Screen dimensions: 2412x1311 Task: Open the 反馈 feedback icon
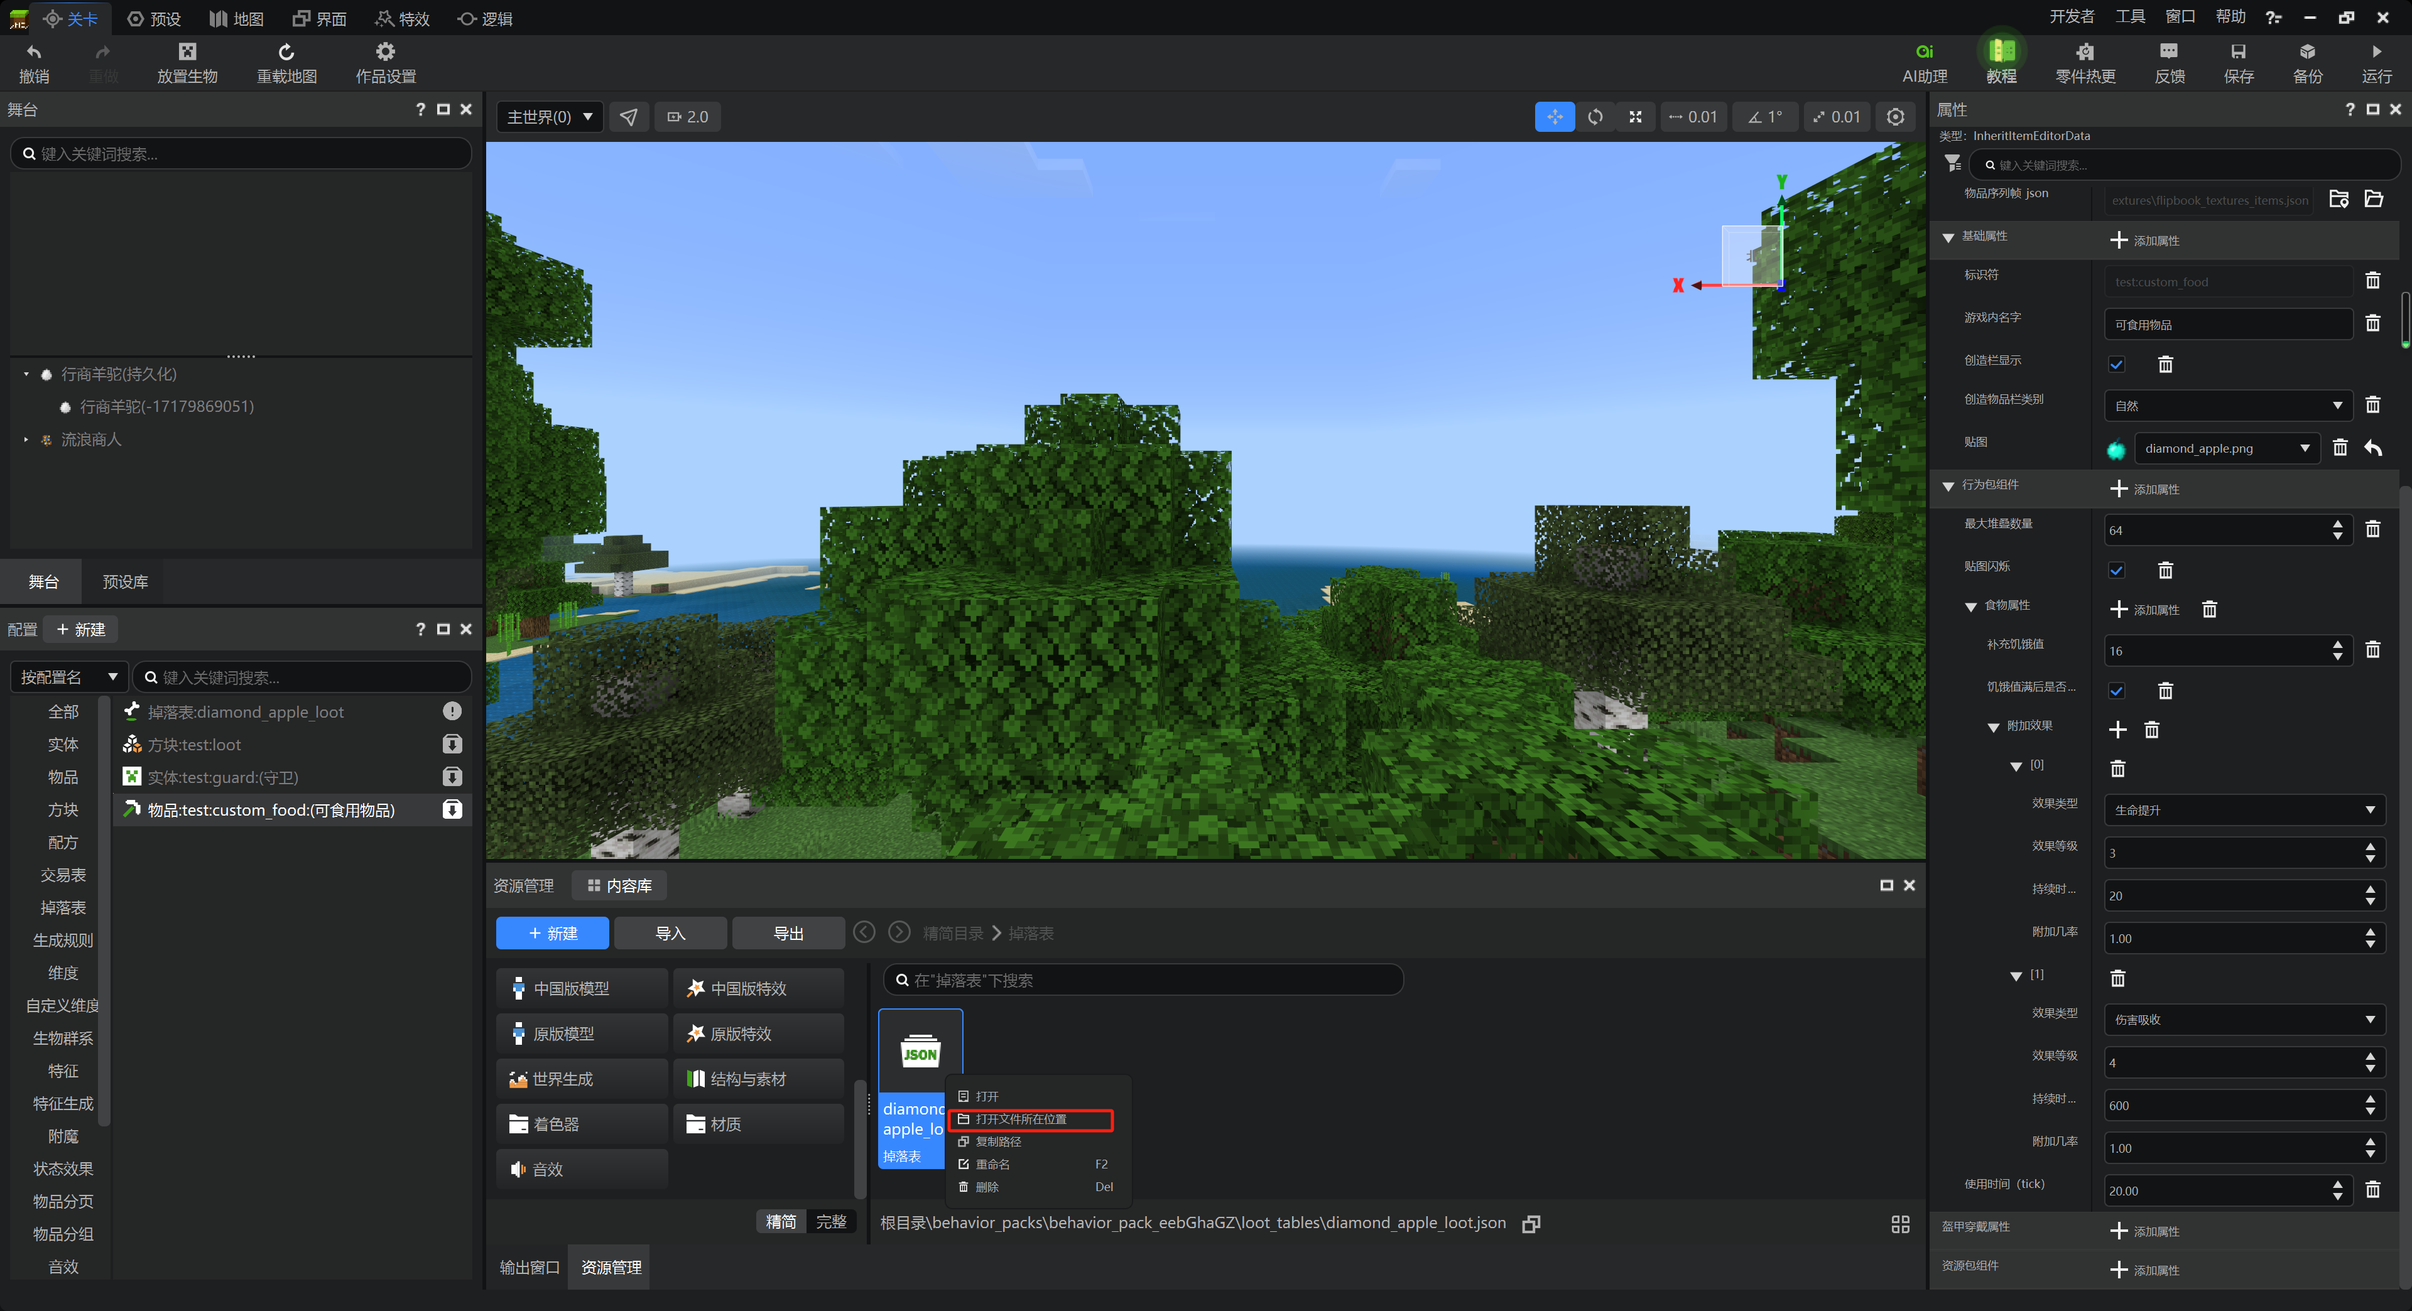(x=2168, y=51)
